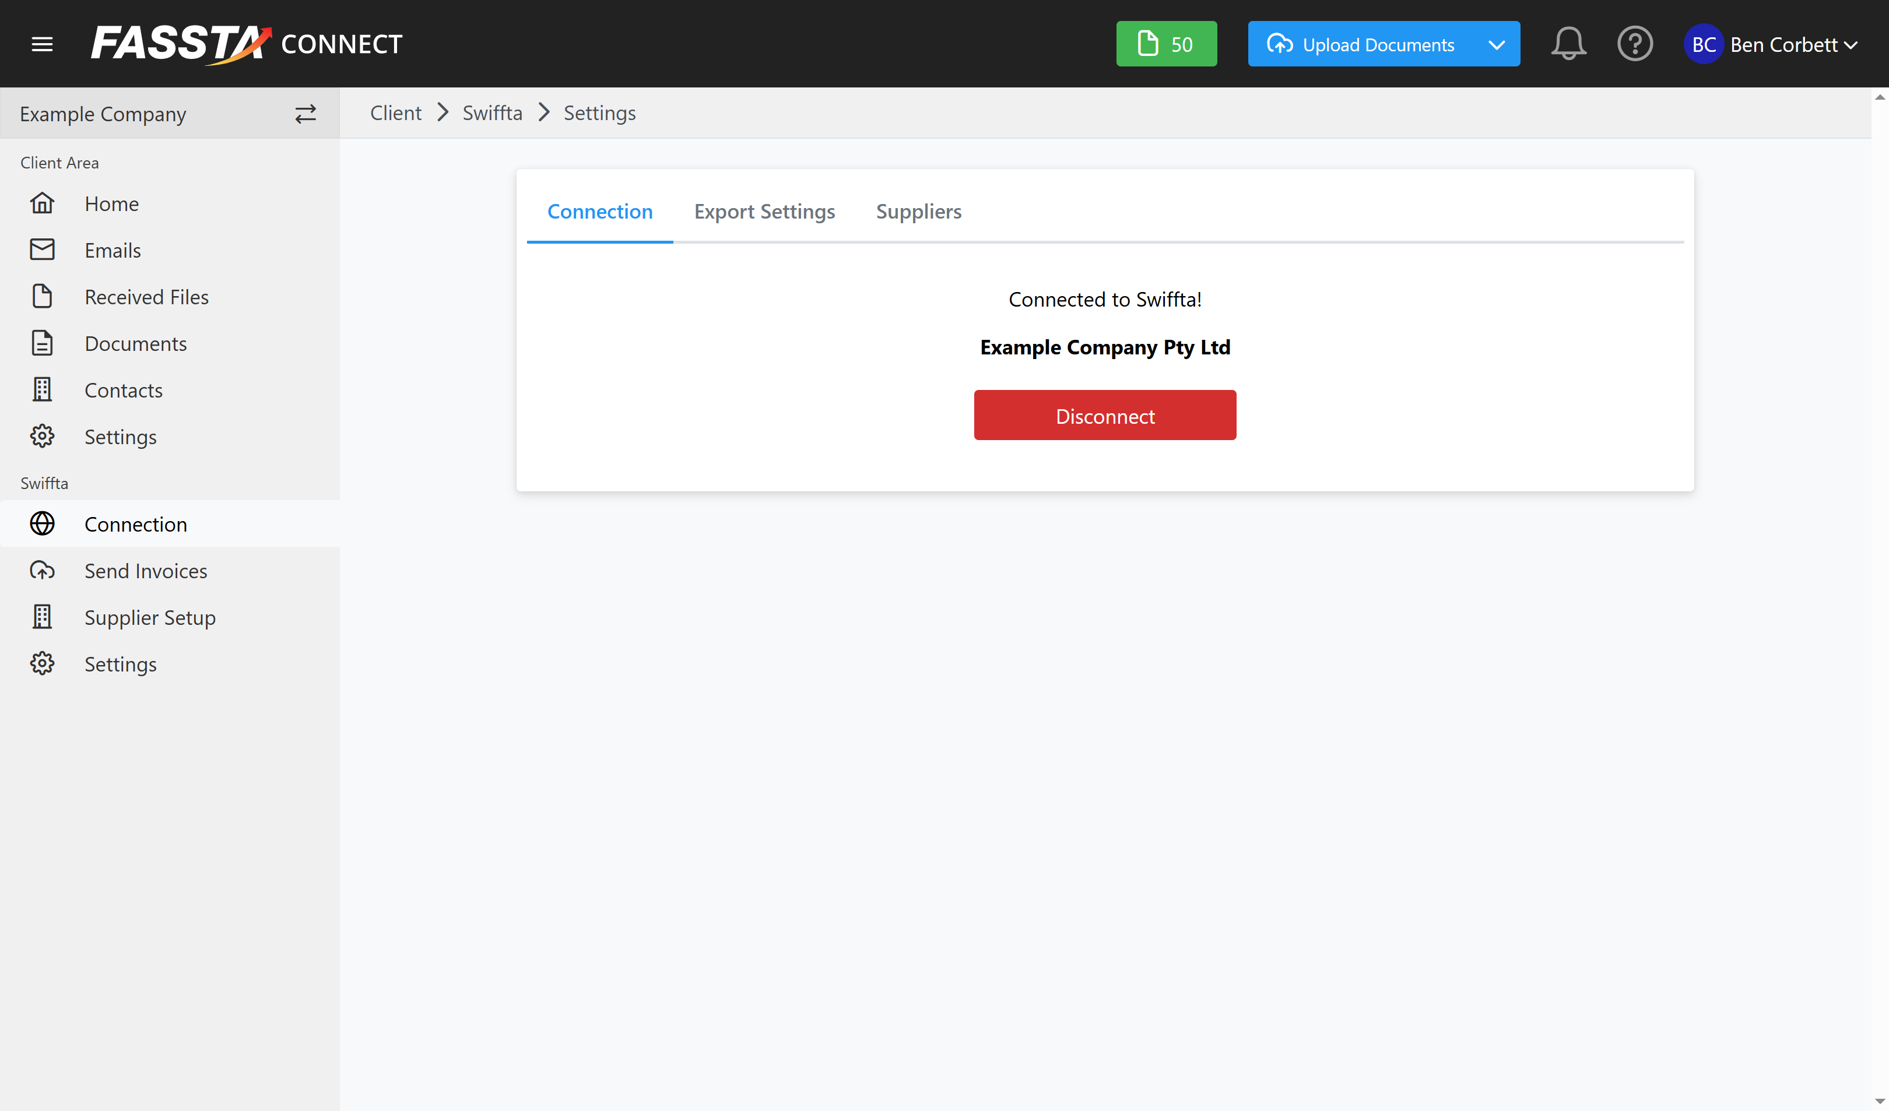This screenshot has width=1889, height=1111.
Task: Click the Send Invoices cloud upload icon
Action: 42,571
